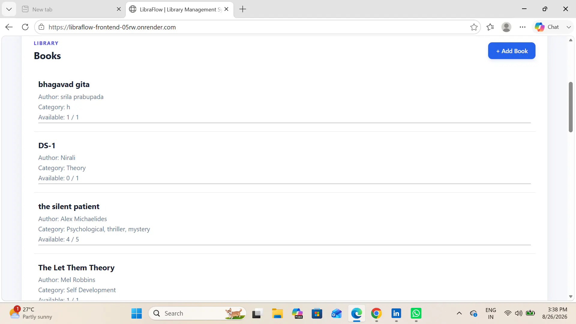Click the Books page heading

[x=47, y=56]
